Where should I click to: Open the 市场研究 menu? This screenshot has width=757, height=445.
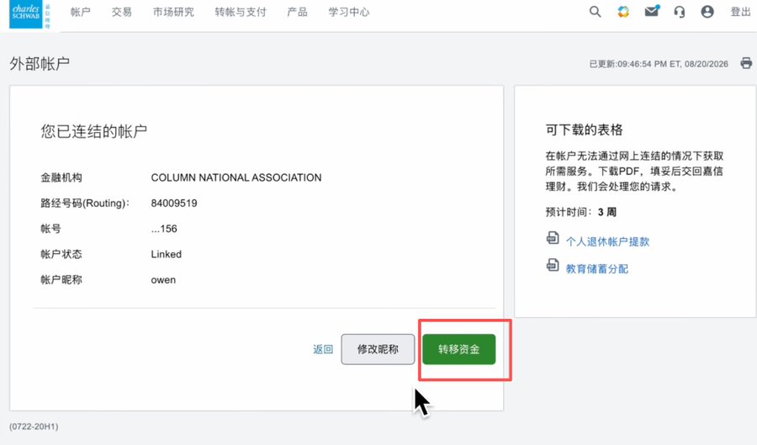173,12
